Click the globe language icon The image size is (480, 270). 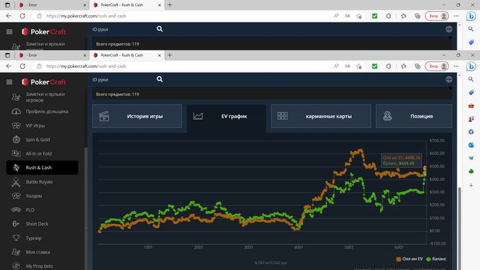point(448,79)
